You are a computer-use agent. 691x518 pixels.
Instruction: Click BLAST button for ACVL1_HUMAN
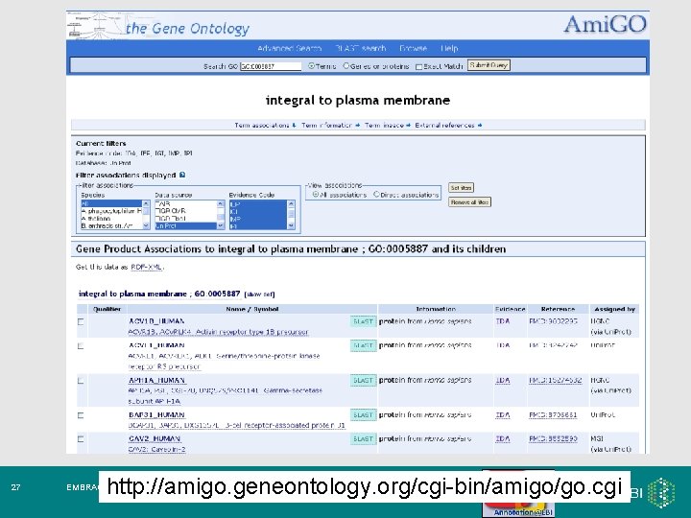(x=363, y=345)
